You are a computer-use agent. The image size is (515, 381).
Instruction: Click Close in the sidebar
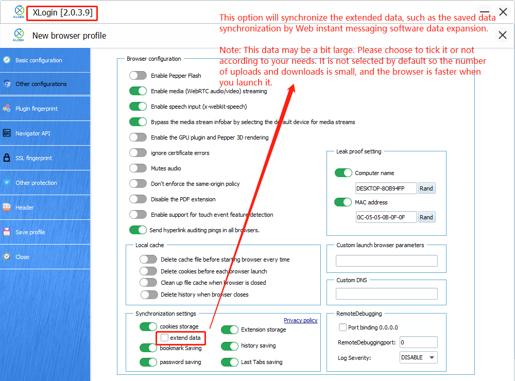(45, 256)
